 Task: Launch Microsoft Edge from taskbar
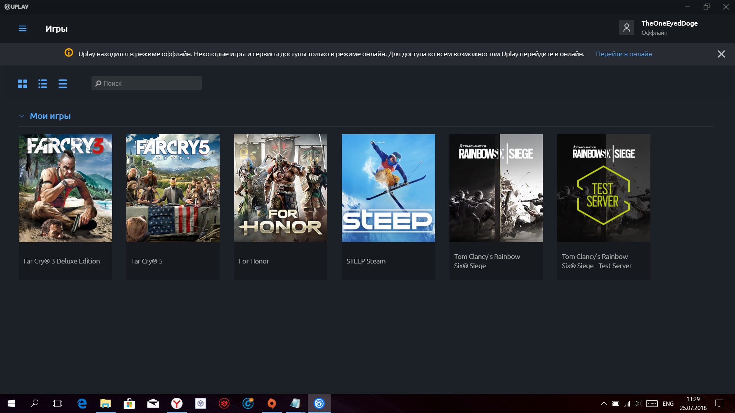pyautogui.click(x=82, y=403)
